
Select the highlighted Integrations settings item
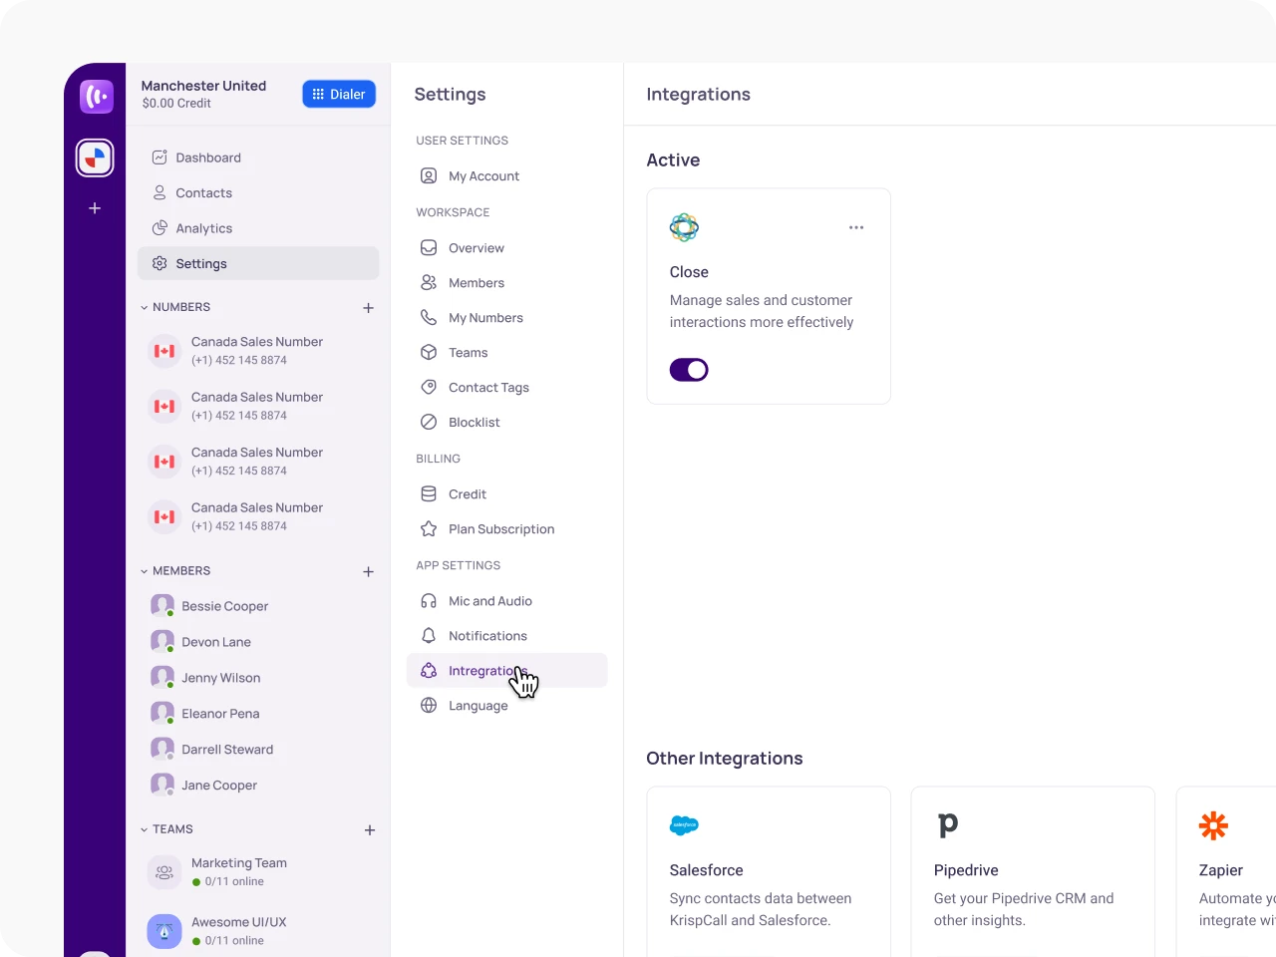click(506, 671)
